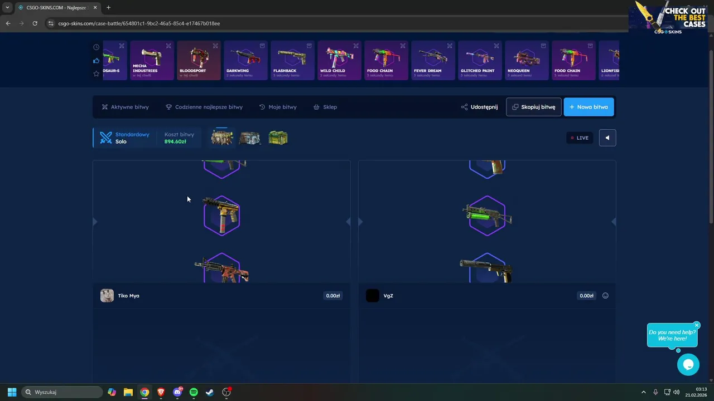The height and width of the screenshot is (401, 714).
Task: Click the green-magazine rifle in VgZ's reel
Action: (487, 215)
